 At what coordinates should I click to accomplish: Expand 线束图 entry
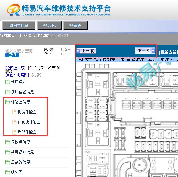(x=17, y=172)
